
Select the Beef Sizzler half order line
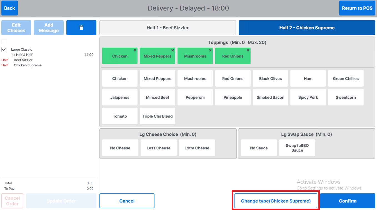(x=23, y=60)
